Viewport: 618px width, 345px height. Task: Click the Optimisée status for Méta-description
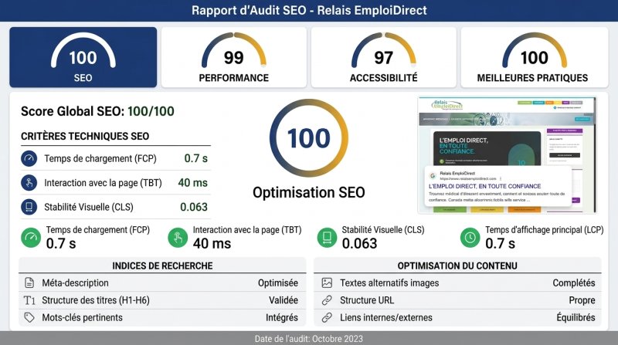coord(278,282)
